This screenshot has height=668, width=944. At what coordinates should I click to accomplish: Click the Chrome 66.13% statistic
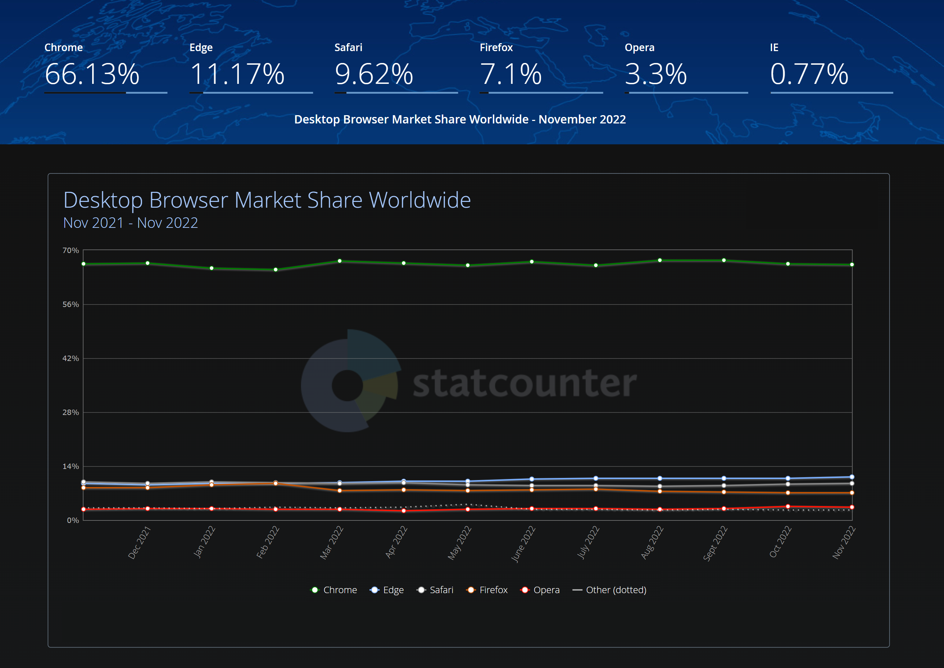point(92,74)
